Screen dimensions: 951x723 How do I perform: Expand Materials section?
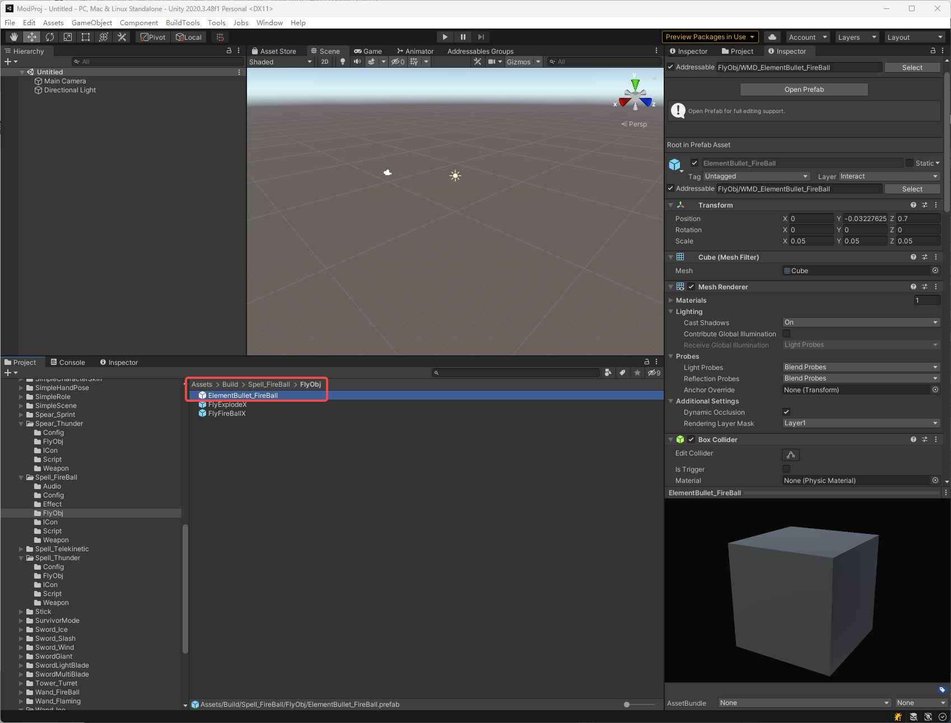[671, 301]
